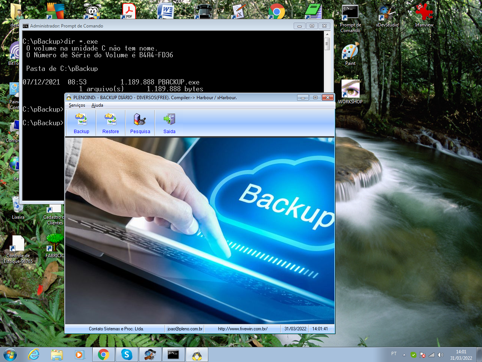Viewport: 482px width, 362px height.
Task: Click the fivewin.com.br URL in status bar
Action: pyautogui.click(x=243, y=329)
